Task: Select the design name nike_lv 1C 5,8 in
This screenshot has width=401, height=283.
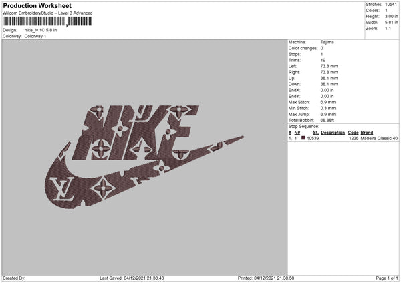Action: (41, 30)
